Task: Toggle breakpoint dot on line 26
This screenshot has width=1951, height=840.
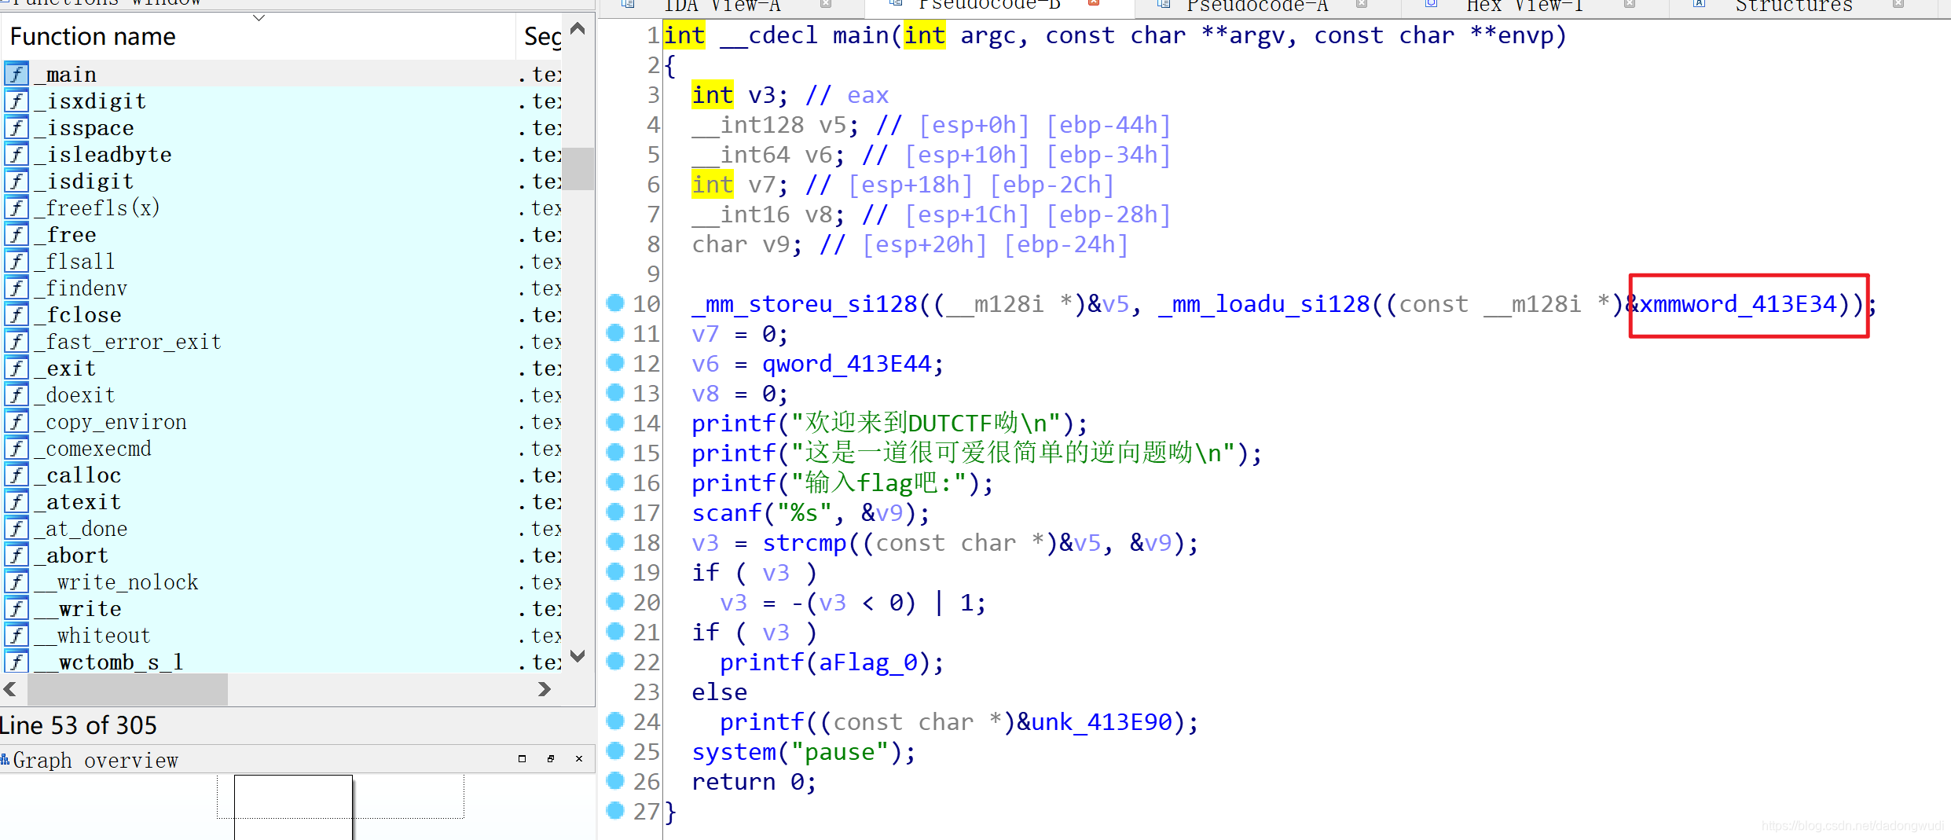Action: coord(615,780)
